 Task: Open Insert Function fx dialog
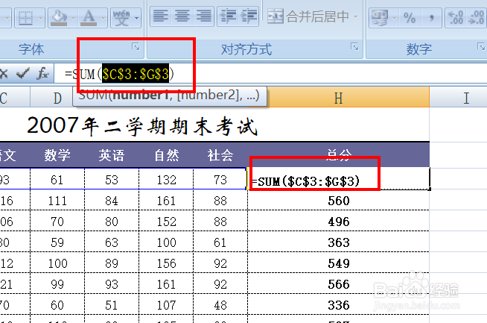42,74
